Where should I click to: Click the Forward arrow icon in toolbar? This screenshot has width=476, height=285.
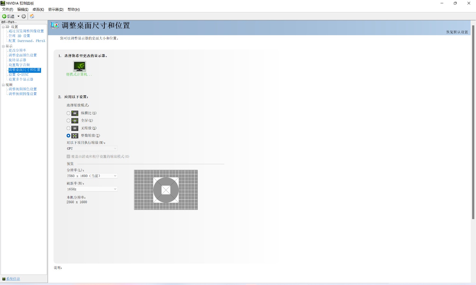(x=24, y=16)
